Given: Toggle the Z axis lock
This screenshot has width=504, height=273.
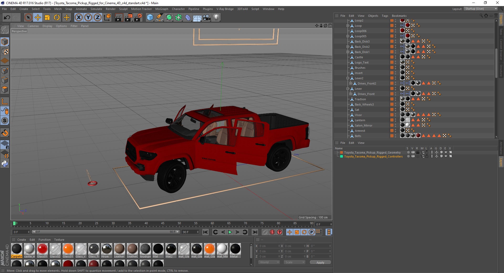Looking at the screenshot, I should click(x=98, y=18).
